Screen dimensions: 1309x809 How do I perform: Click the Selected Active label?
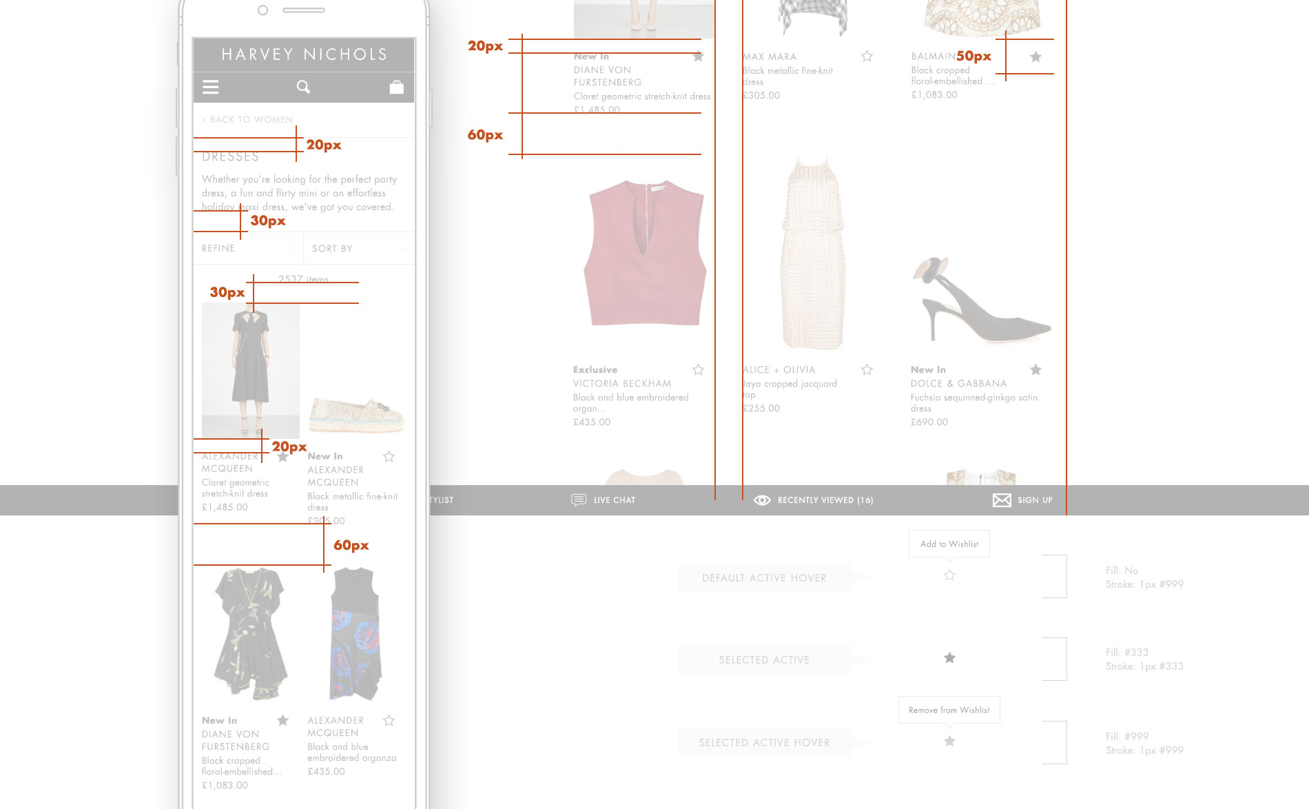[x=764, y=660]
